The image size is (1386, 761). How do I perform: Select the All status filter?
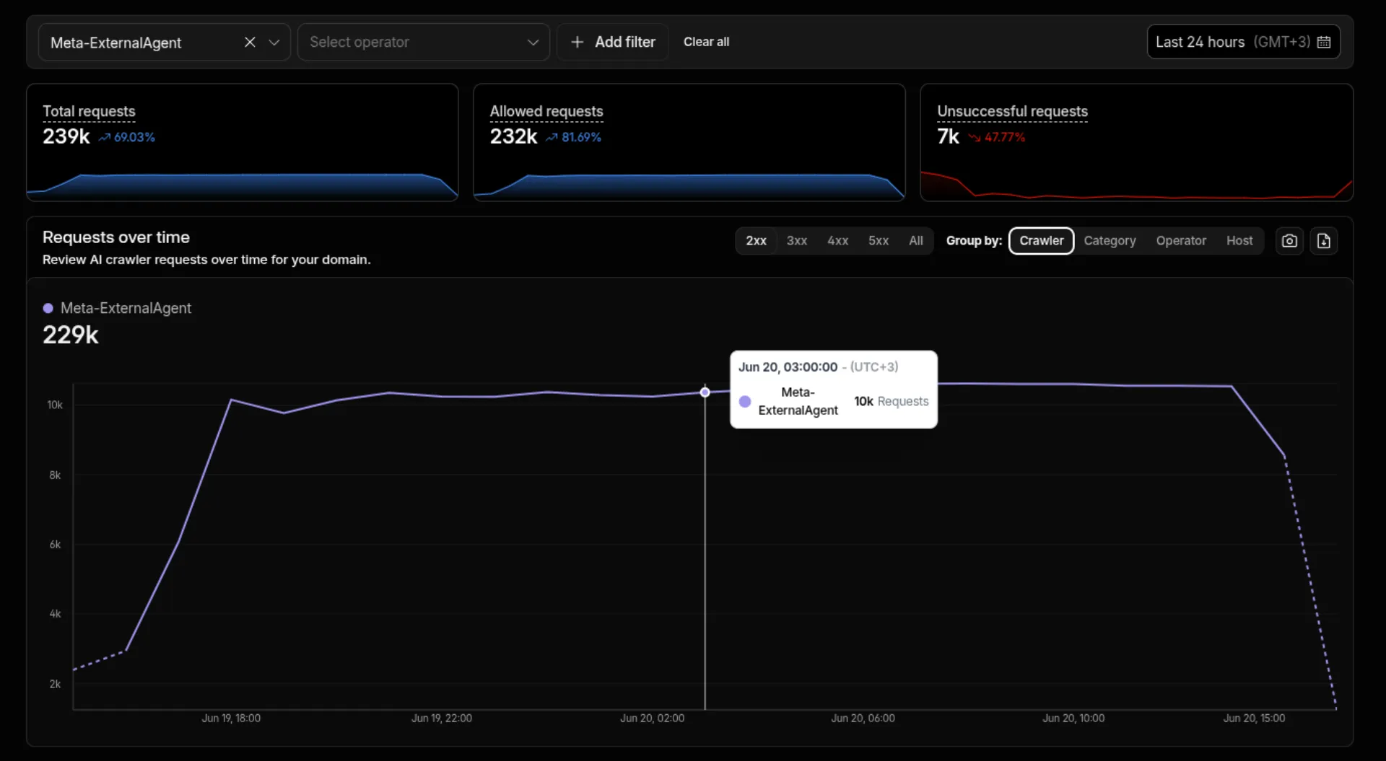tap(916, 241)
